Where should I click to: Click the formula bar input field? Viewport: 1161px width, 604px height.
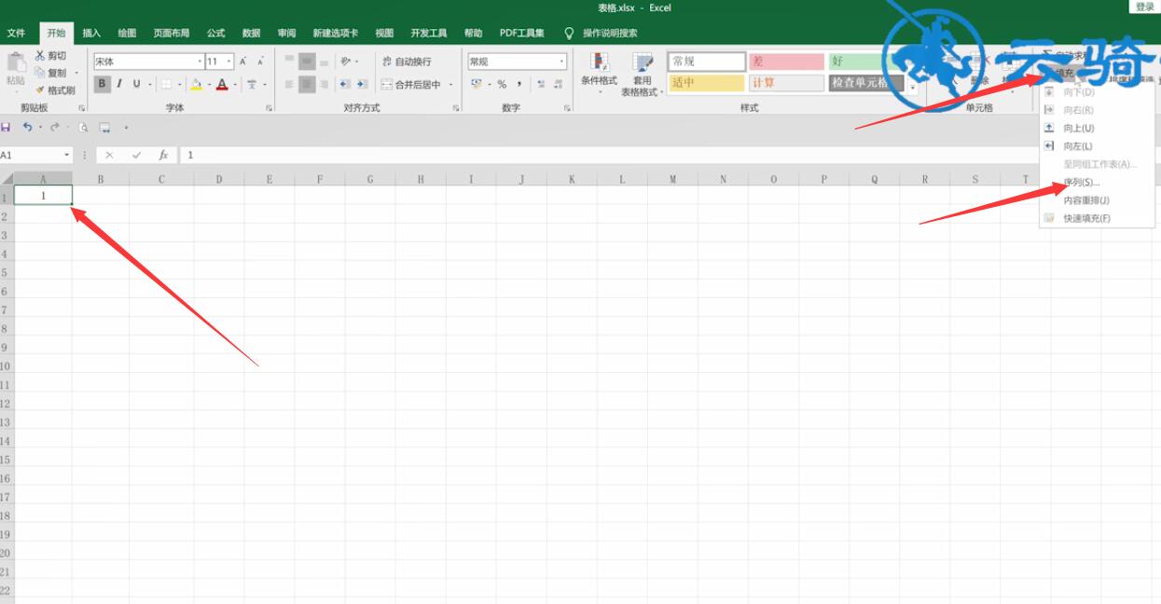pyautogui.click(x=670, y=155)
